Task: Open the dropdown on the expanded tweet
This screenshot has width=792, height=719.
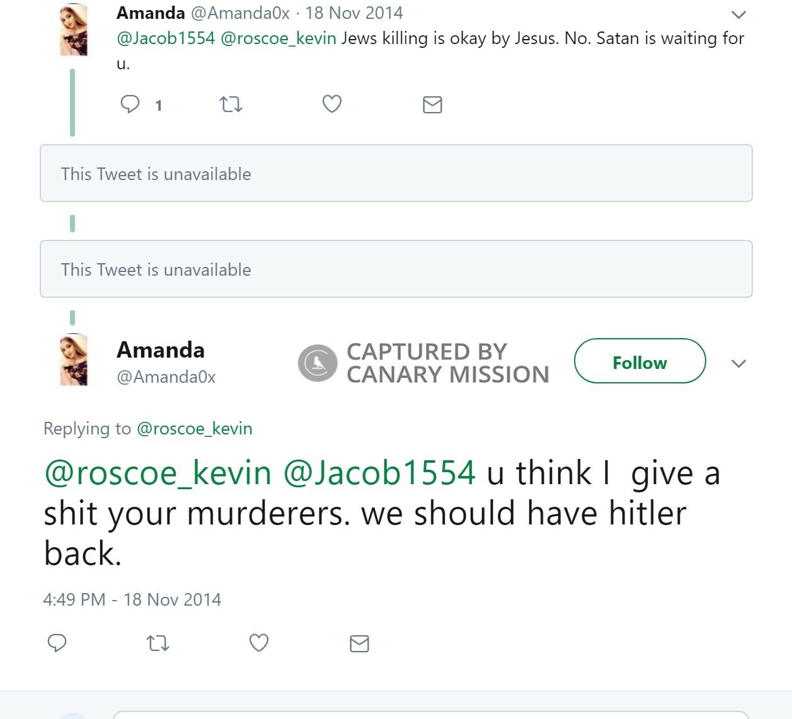Action: click(x=738, y=363)
